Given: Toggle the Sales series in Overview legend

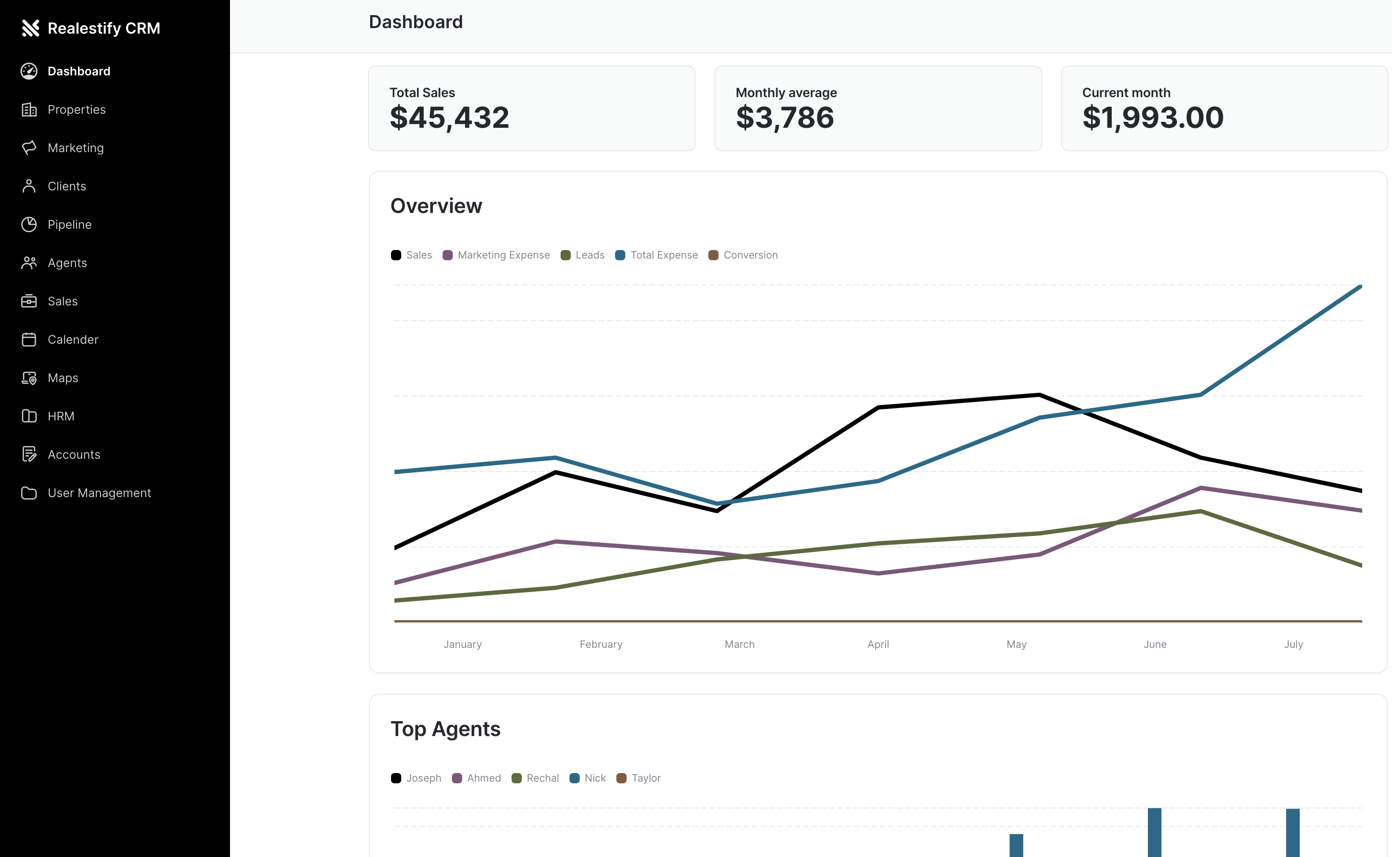Looking at the screenshot, I should coord(411,255).
